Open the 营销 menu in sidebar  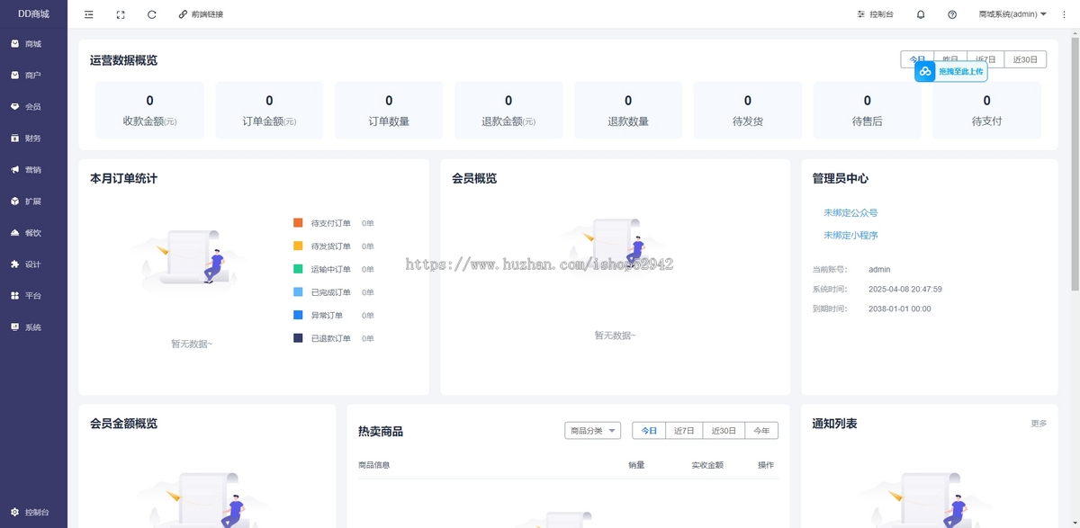tap(33, 170)
